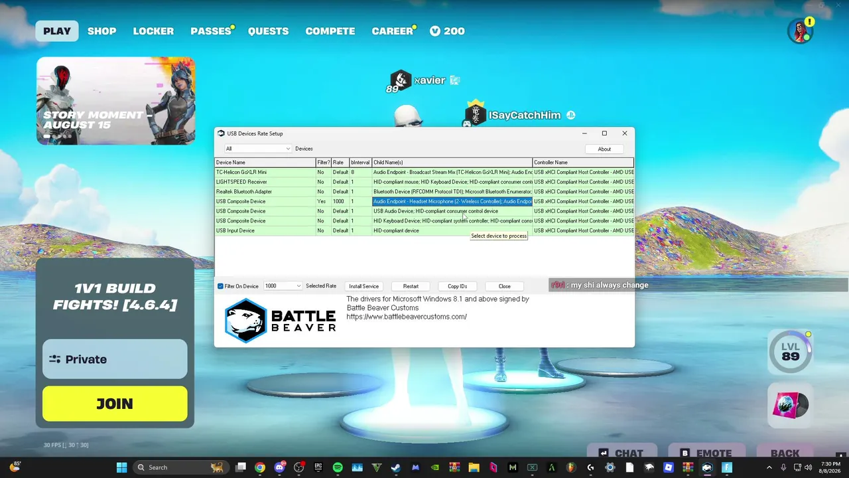Click the LVL 89 level progress ring

click(x=790, y=351)
